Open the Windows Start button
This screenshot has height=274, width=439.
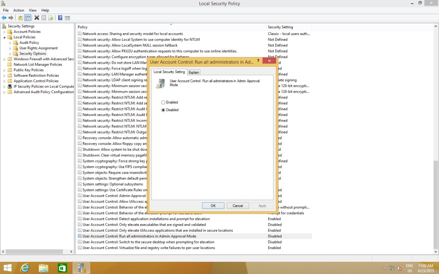pos(7,268)
